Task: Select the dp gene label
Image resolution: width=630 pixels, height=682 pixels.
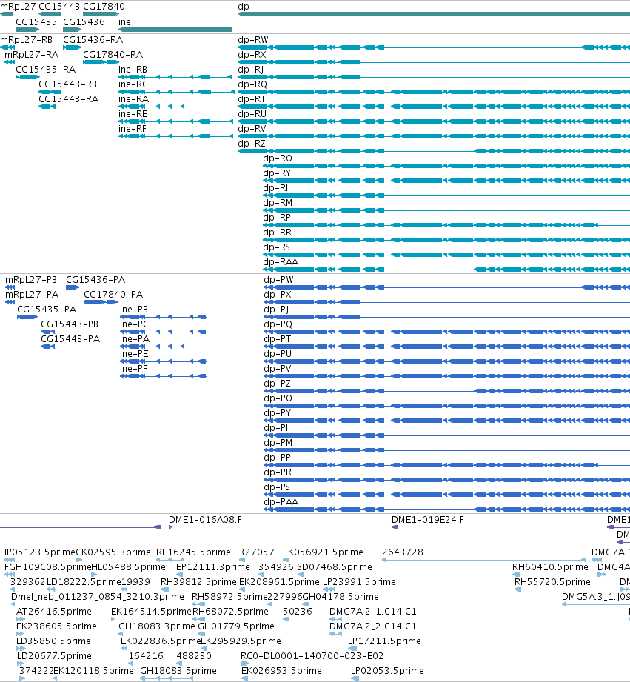Action: pos(244,7)
